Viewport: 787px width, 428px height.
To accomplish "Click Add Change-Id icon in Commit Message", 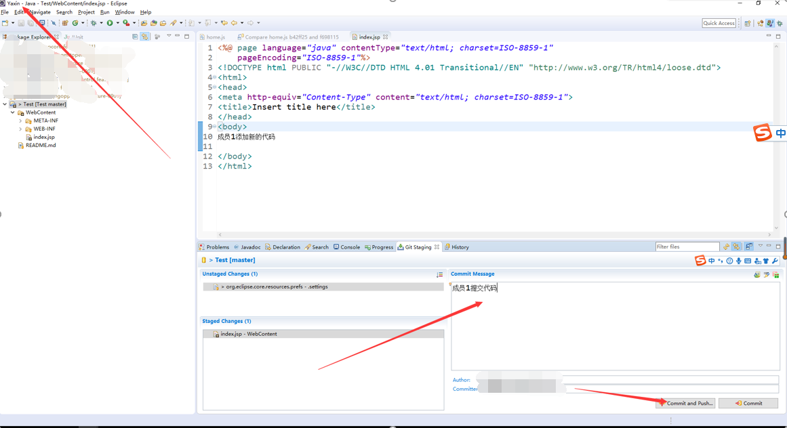I will pyautogui.click(x=776, y=275).
